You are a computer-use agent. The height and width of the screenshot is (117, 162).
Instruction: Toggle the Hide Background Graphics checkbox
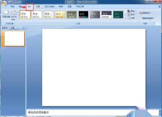pyautogui.click(x=140, y=18)
